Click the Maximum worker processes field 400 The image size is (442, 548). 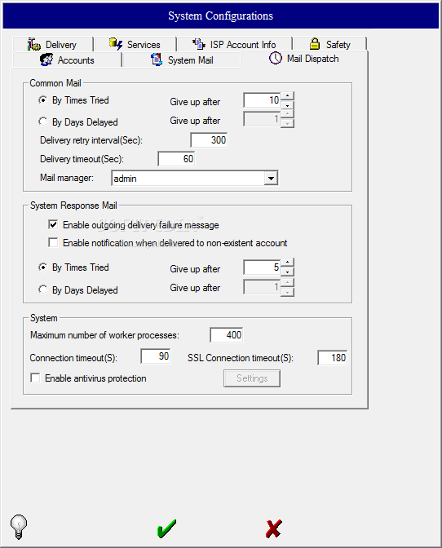click(227, 335)
